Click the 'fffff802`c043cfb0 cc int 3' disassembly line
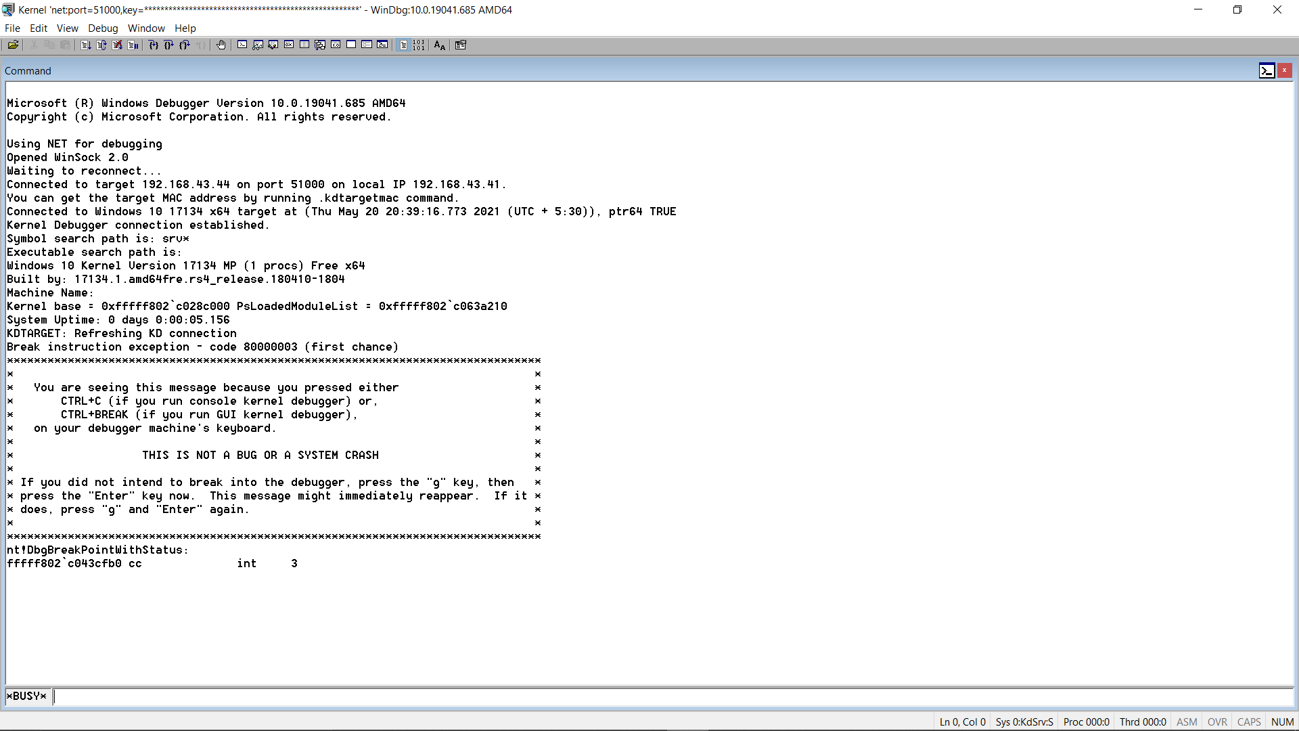 point(152,564)
